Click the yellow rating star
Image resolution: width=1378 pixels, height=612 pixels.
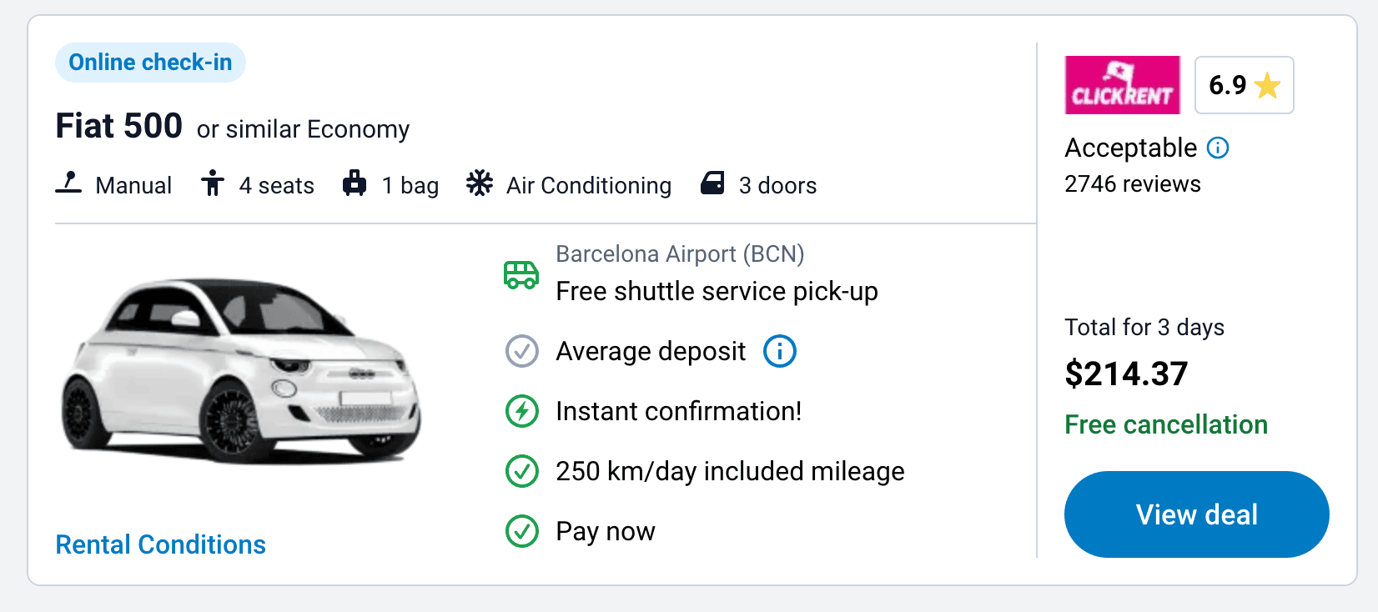click(x=1268, y=85)
